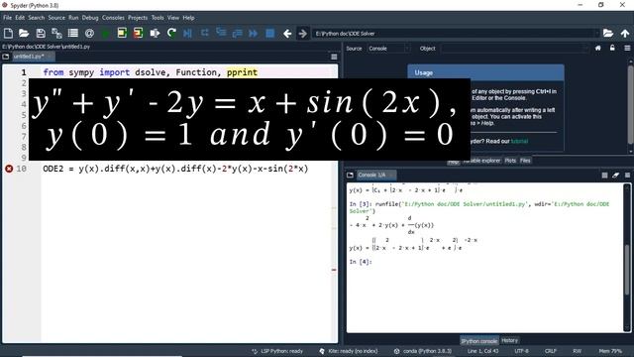
Task: Save all files
Action: pyautogui.click(x=56, y=33)
